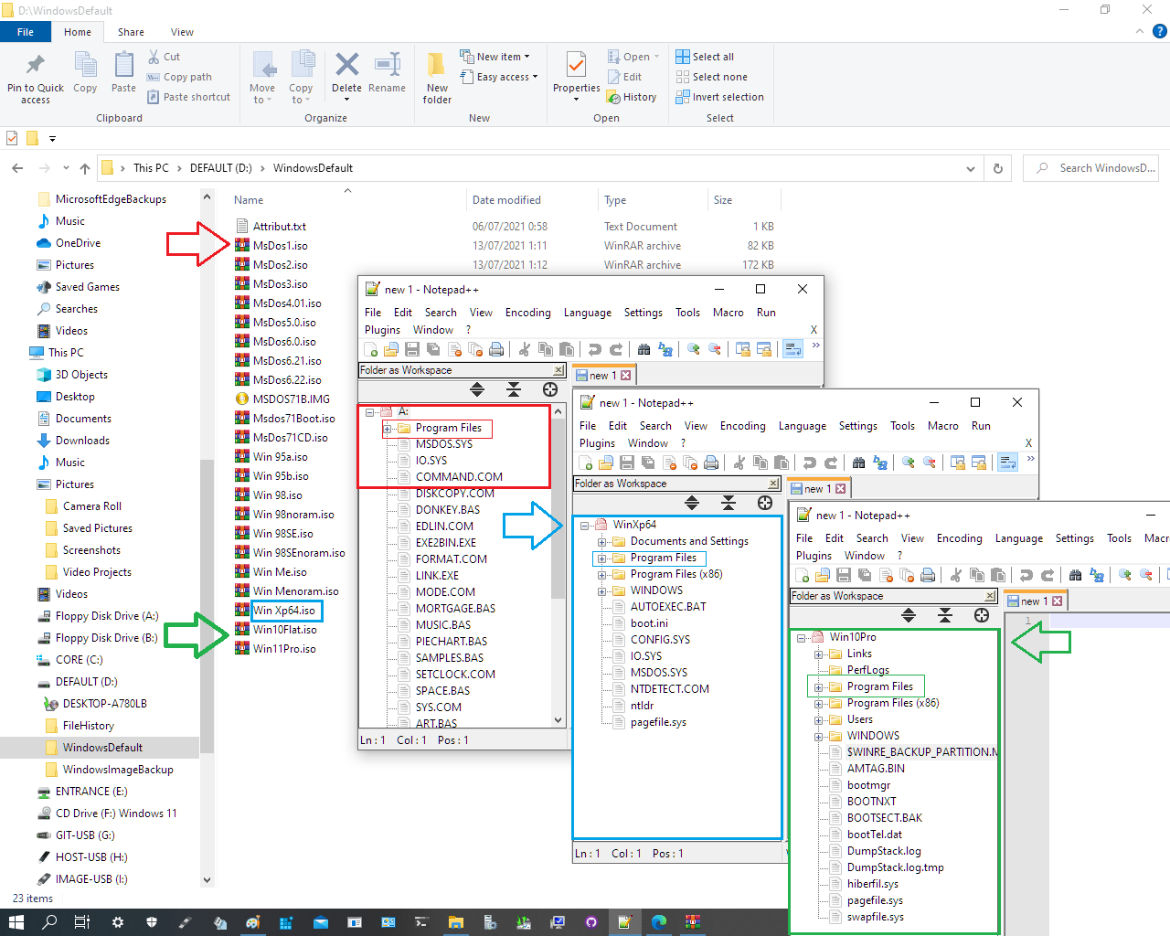Switch to the Share ribbon tab
The width and height of the screenshot is (1170, 936).
(x=131, y=32)
